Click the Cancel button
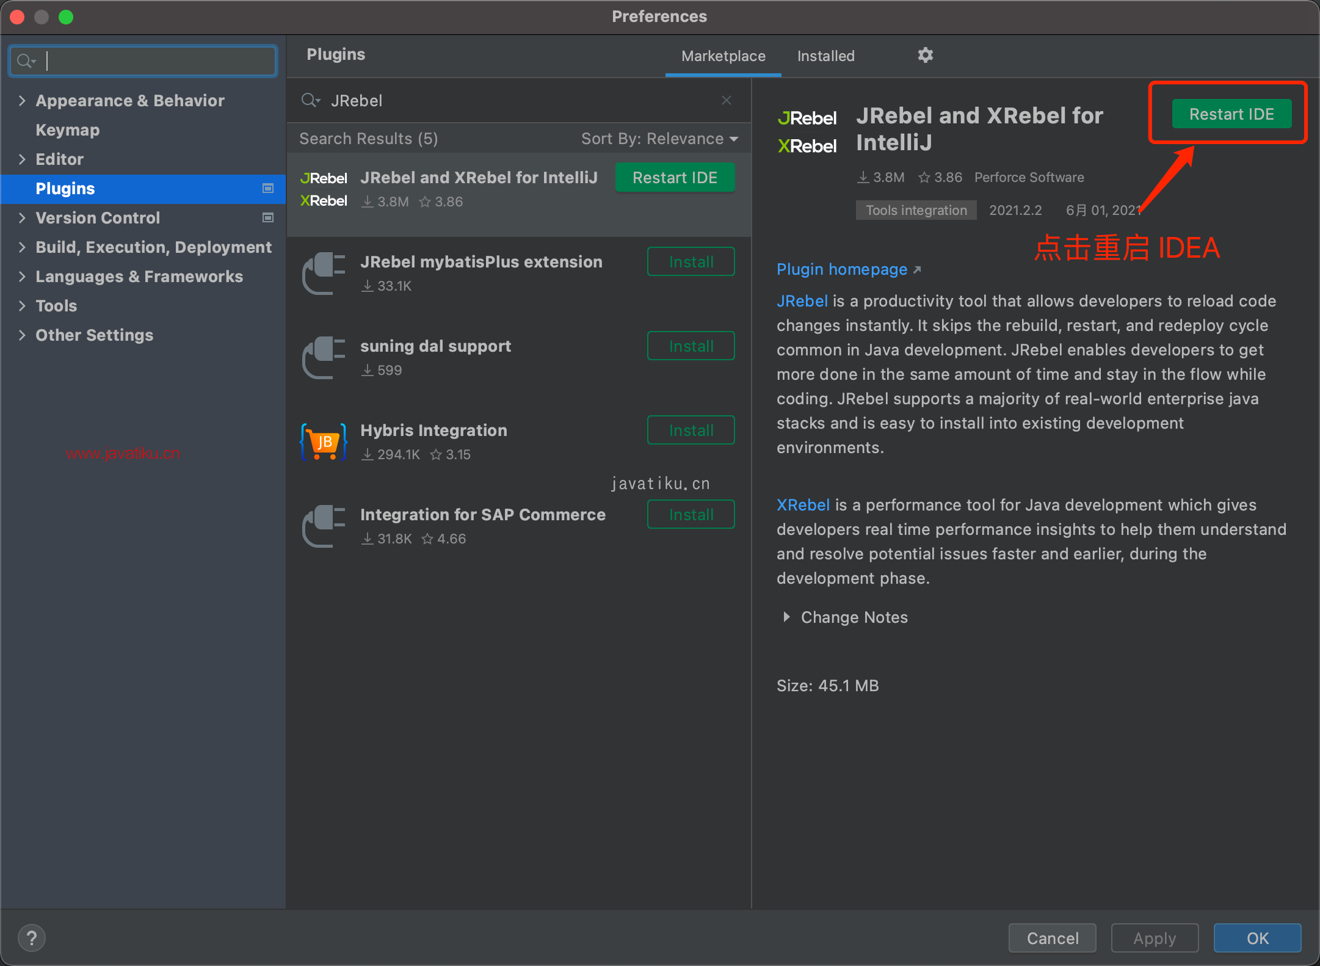The height and width of the screenshot is (966, 1320). 1053,938
